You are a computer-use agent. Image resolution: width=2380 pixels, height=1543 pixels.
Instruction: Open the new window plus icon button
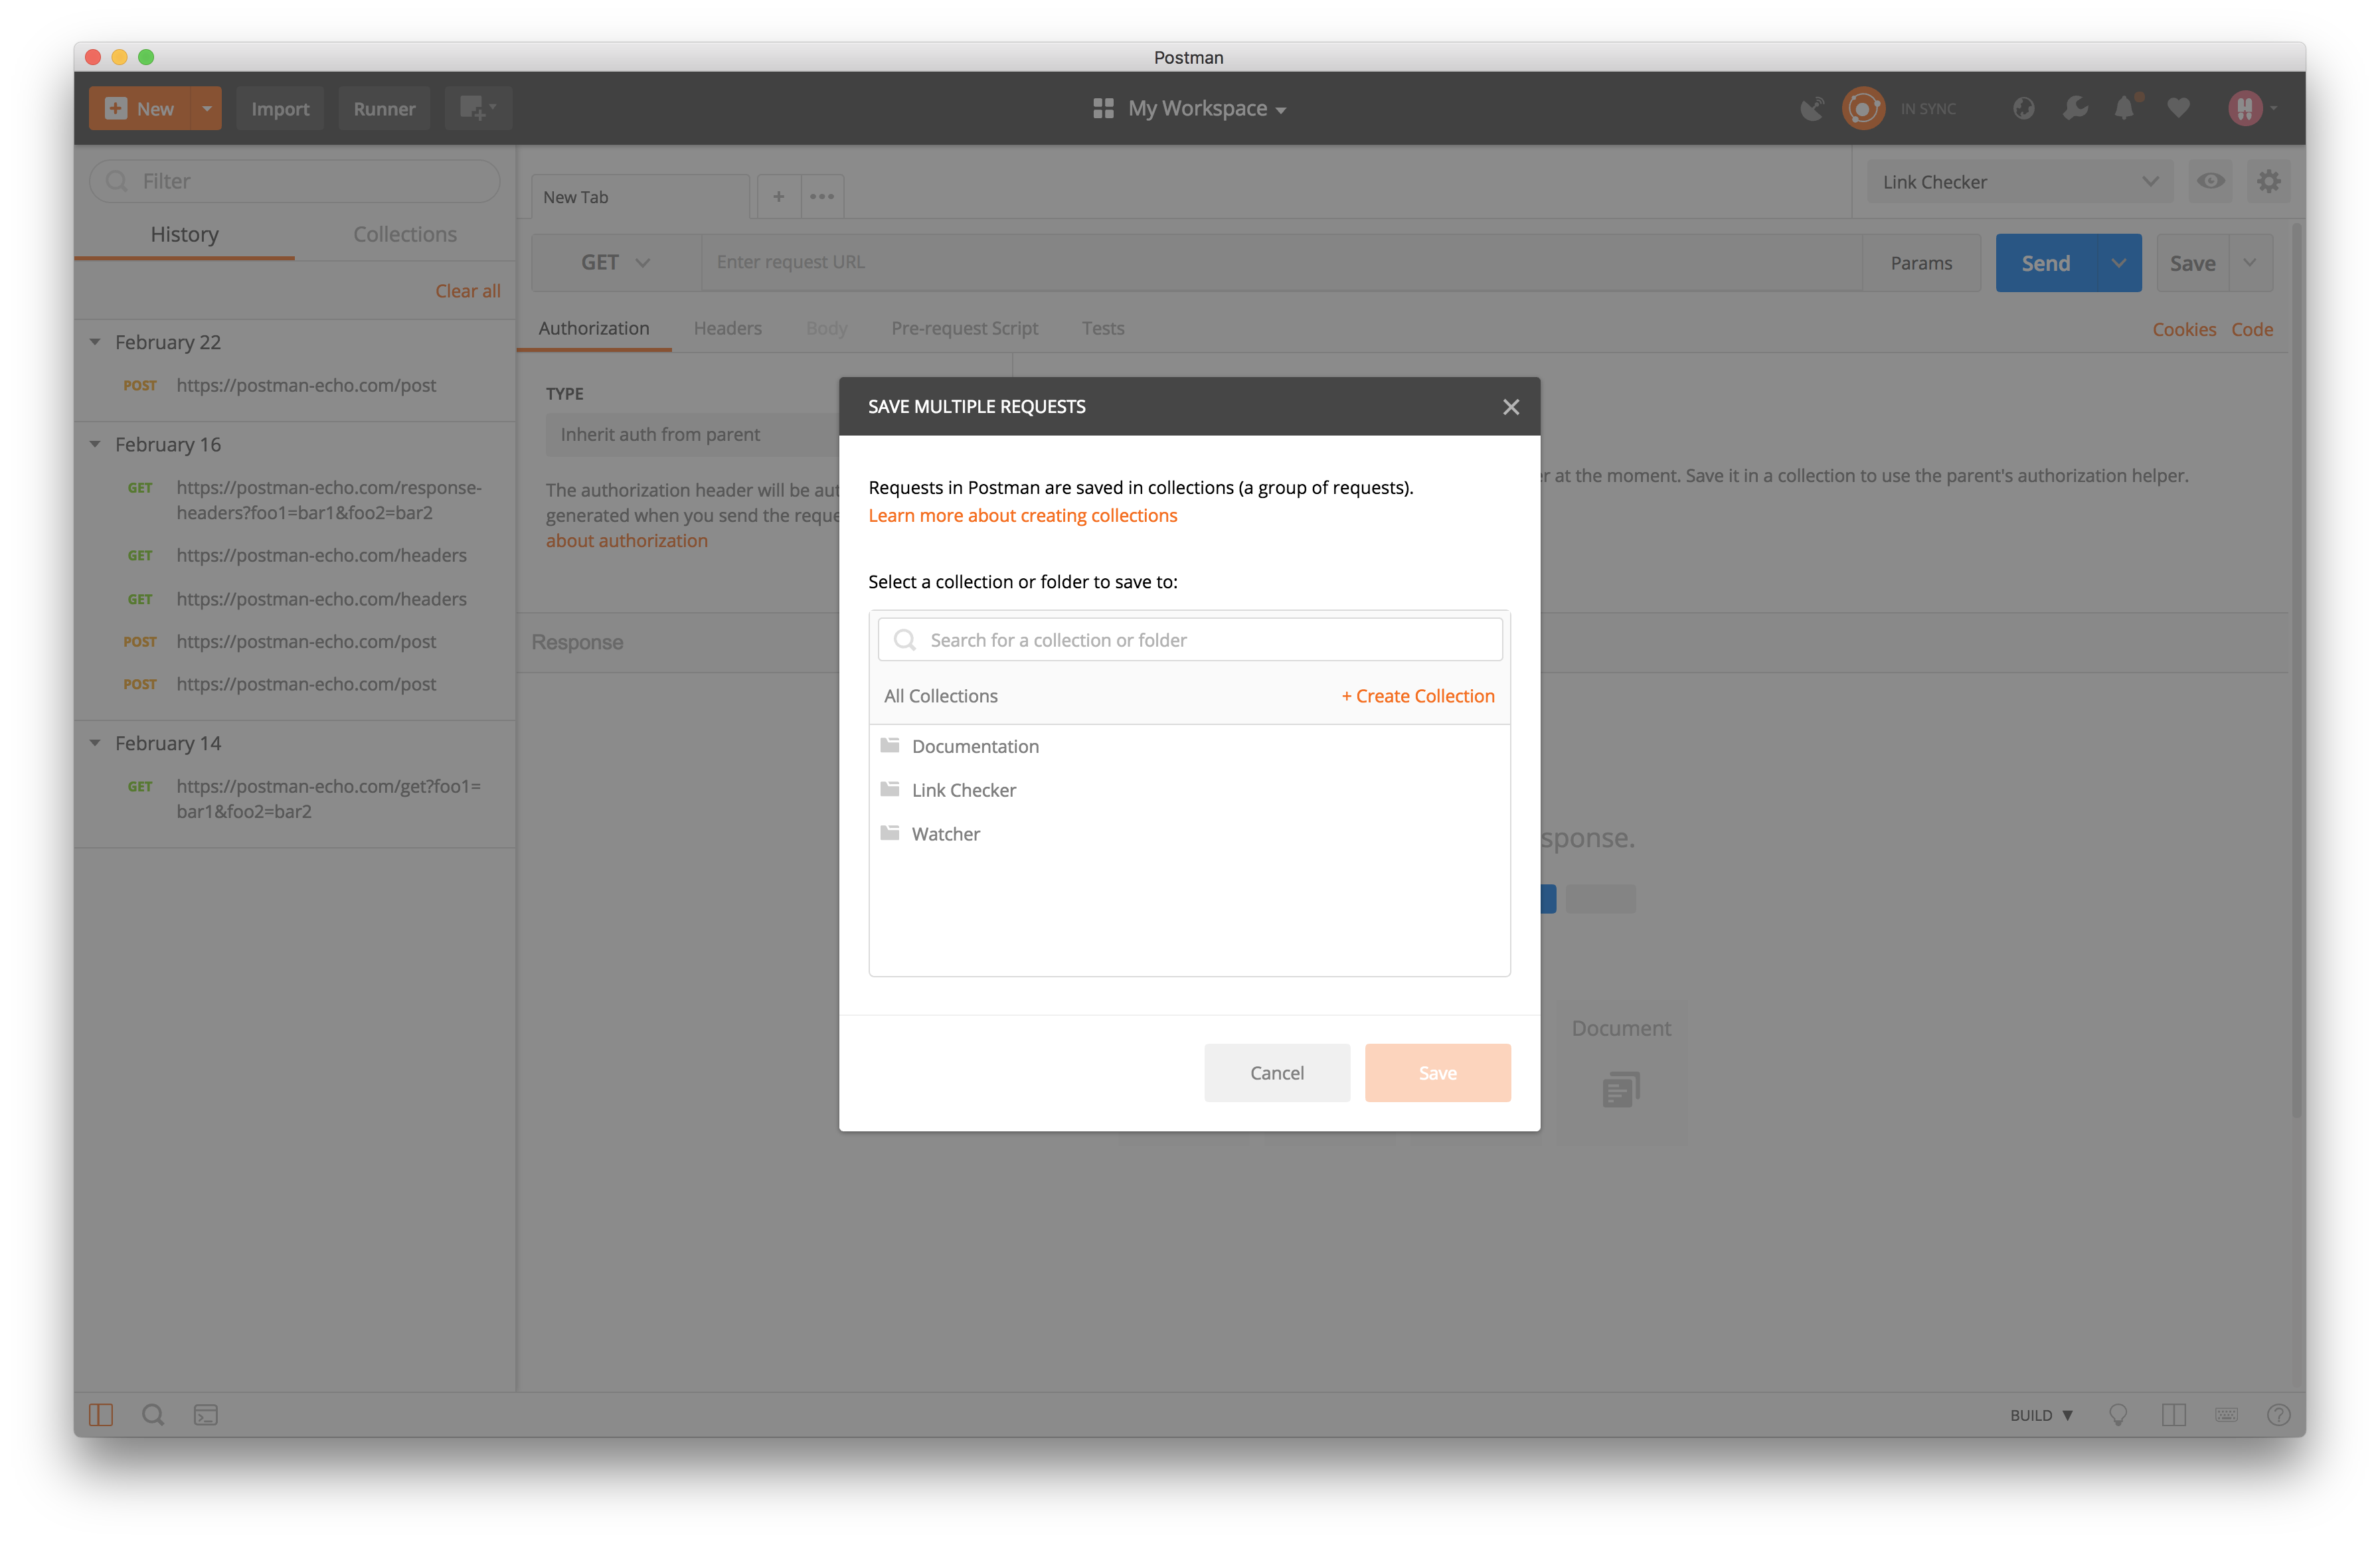coord(478,108)
